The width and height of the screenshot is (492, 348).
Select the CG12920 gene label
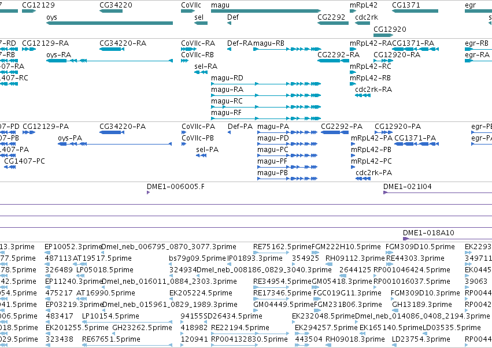tap(390, 29)
